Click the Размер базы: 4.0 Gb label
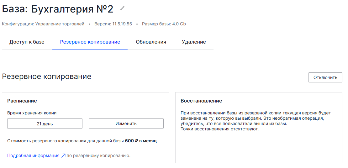 tap(164, 24)
